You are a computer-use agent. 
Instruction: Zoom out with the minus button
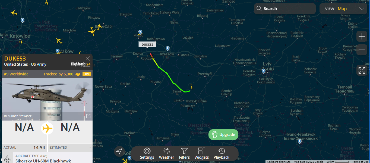click(362, 50)
